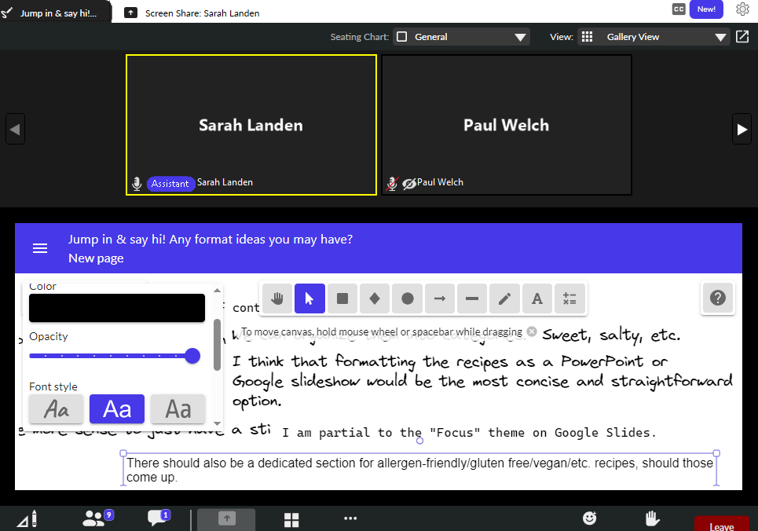The width and height of the screenshot is (758, 531).
Task: Select the arrow line tool
Action: point(440,298)
